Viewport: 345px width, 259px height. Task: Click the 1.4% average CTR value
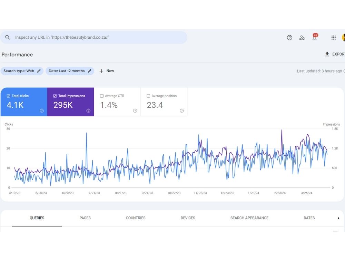[109, 105]
